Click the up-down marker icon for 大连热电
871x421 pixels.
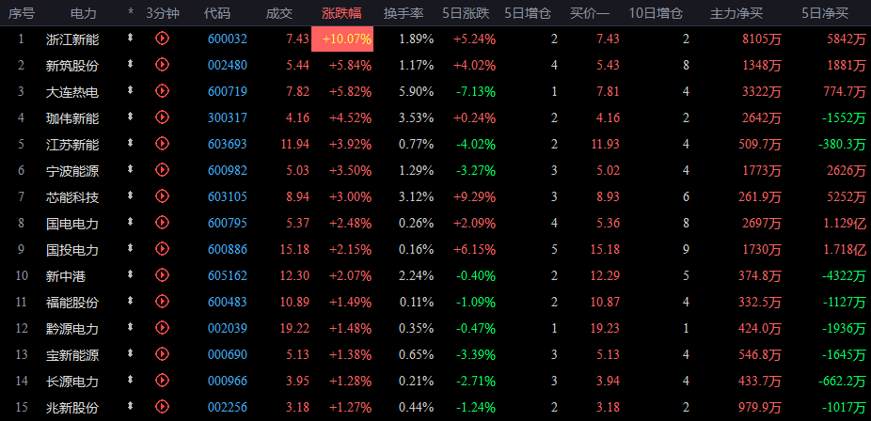coord(131,90)
